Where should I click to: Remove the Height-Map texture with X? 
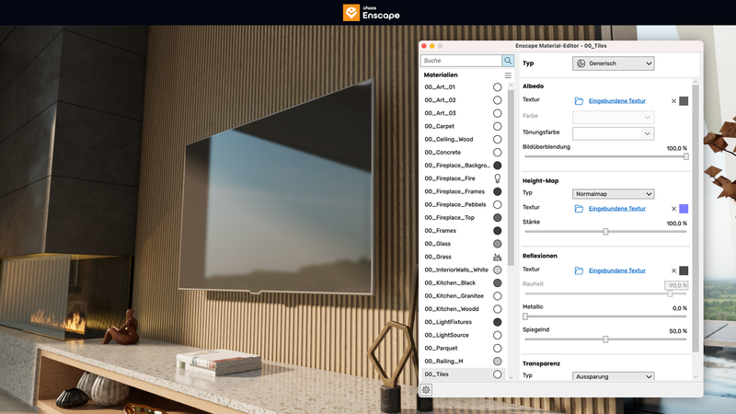[673, 209]
